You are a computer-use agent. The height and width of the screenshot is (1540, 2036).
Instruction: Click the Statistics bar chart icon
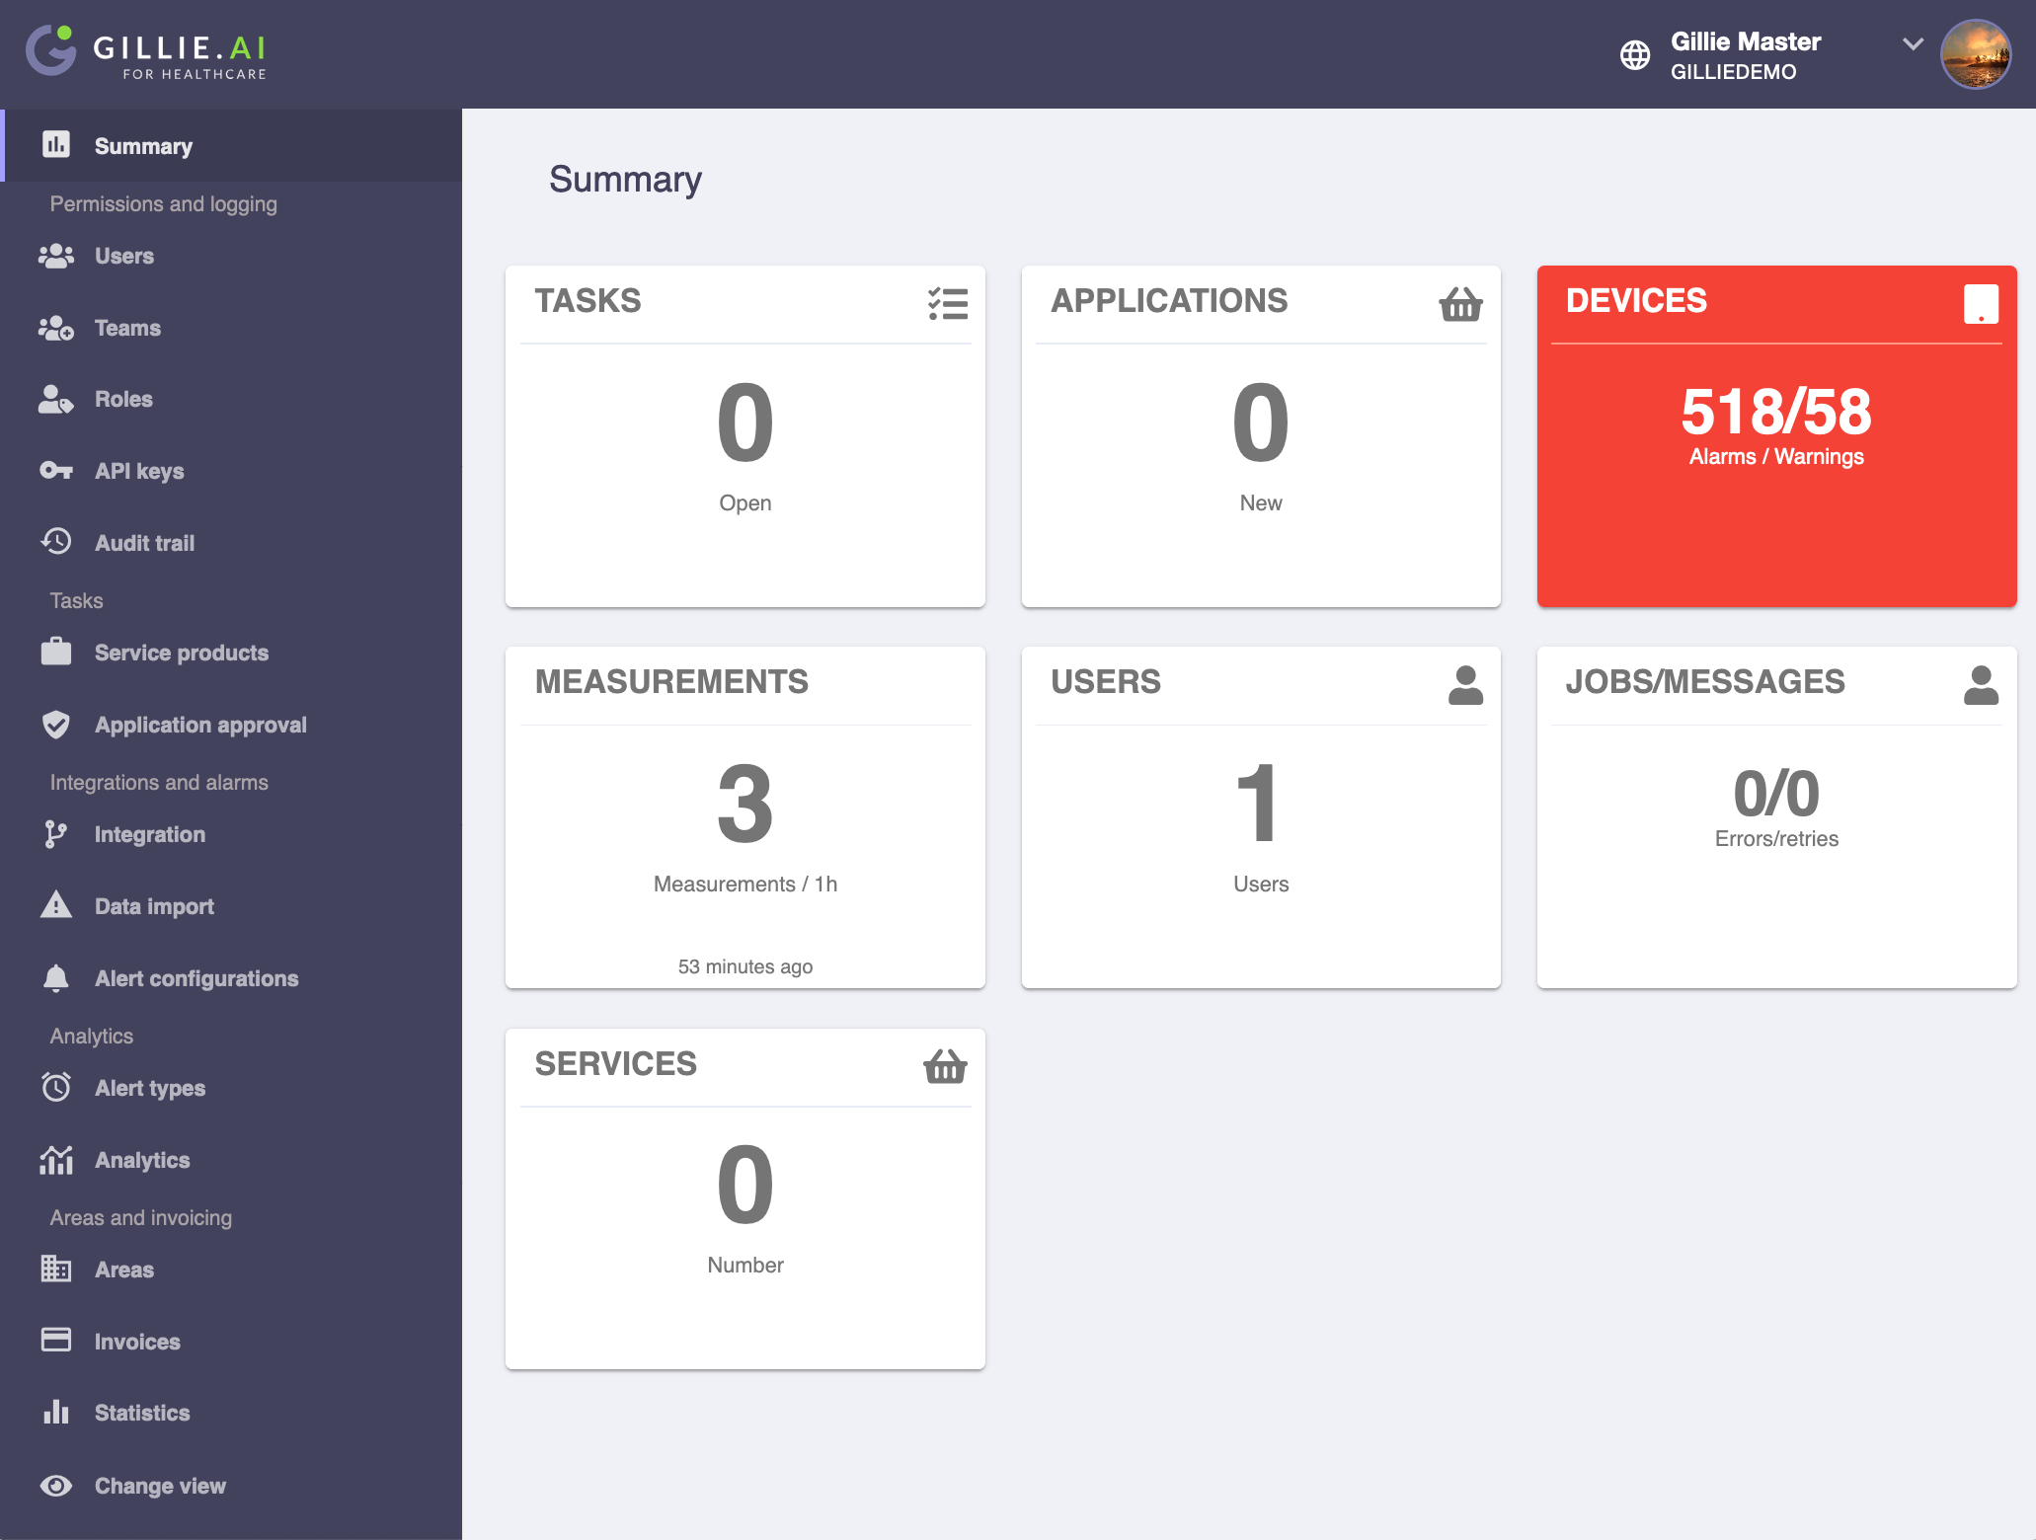pyautogui.click(x=56, y=1412)
